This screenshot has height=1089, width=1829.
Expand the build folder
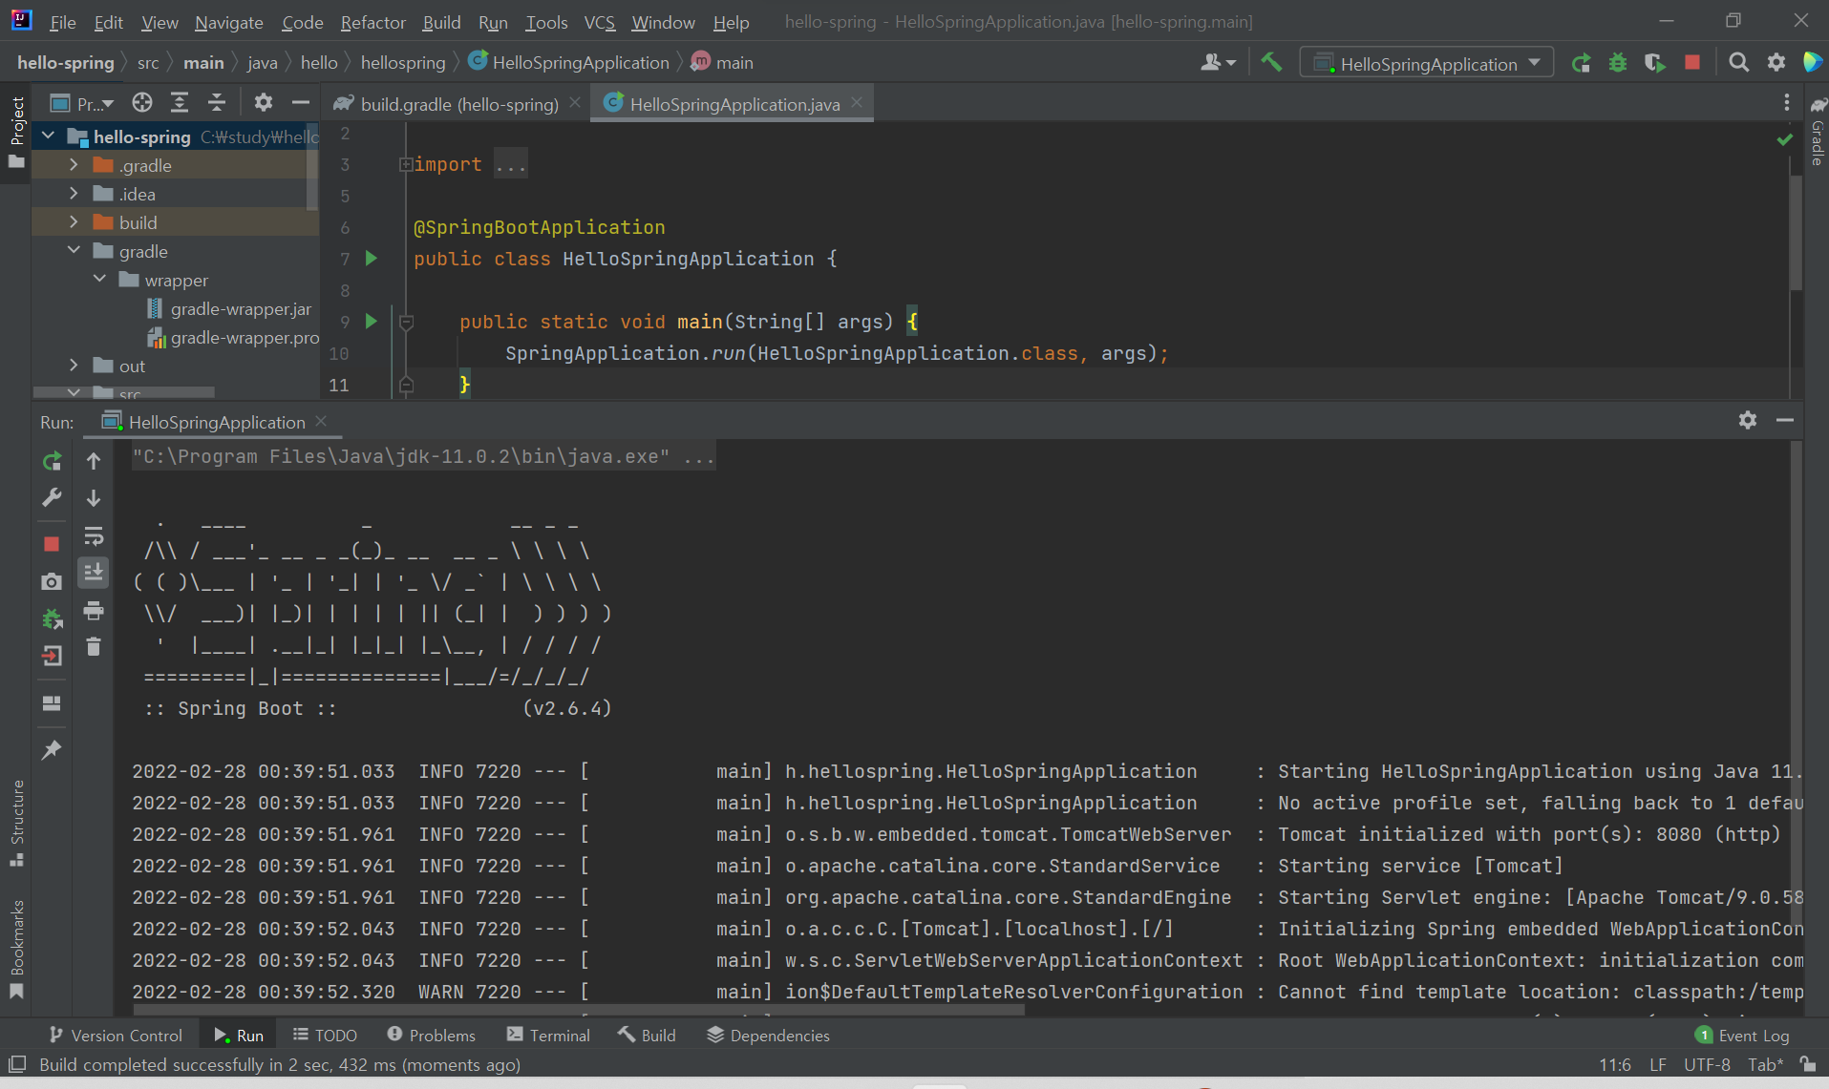click(x=74, y=222)
